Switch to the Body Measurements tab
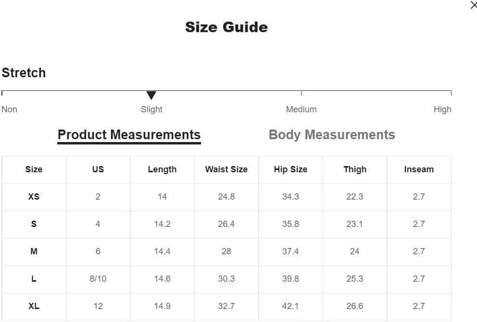The width and height of the screenshot is (477, 322). click(332, 135)
